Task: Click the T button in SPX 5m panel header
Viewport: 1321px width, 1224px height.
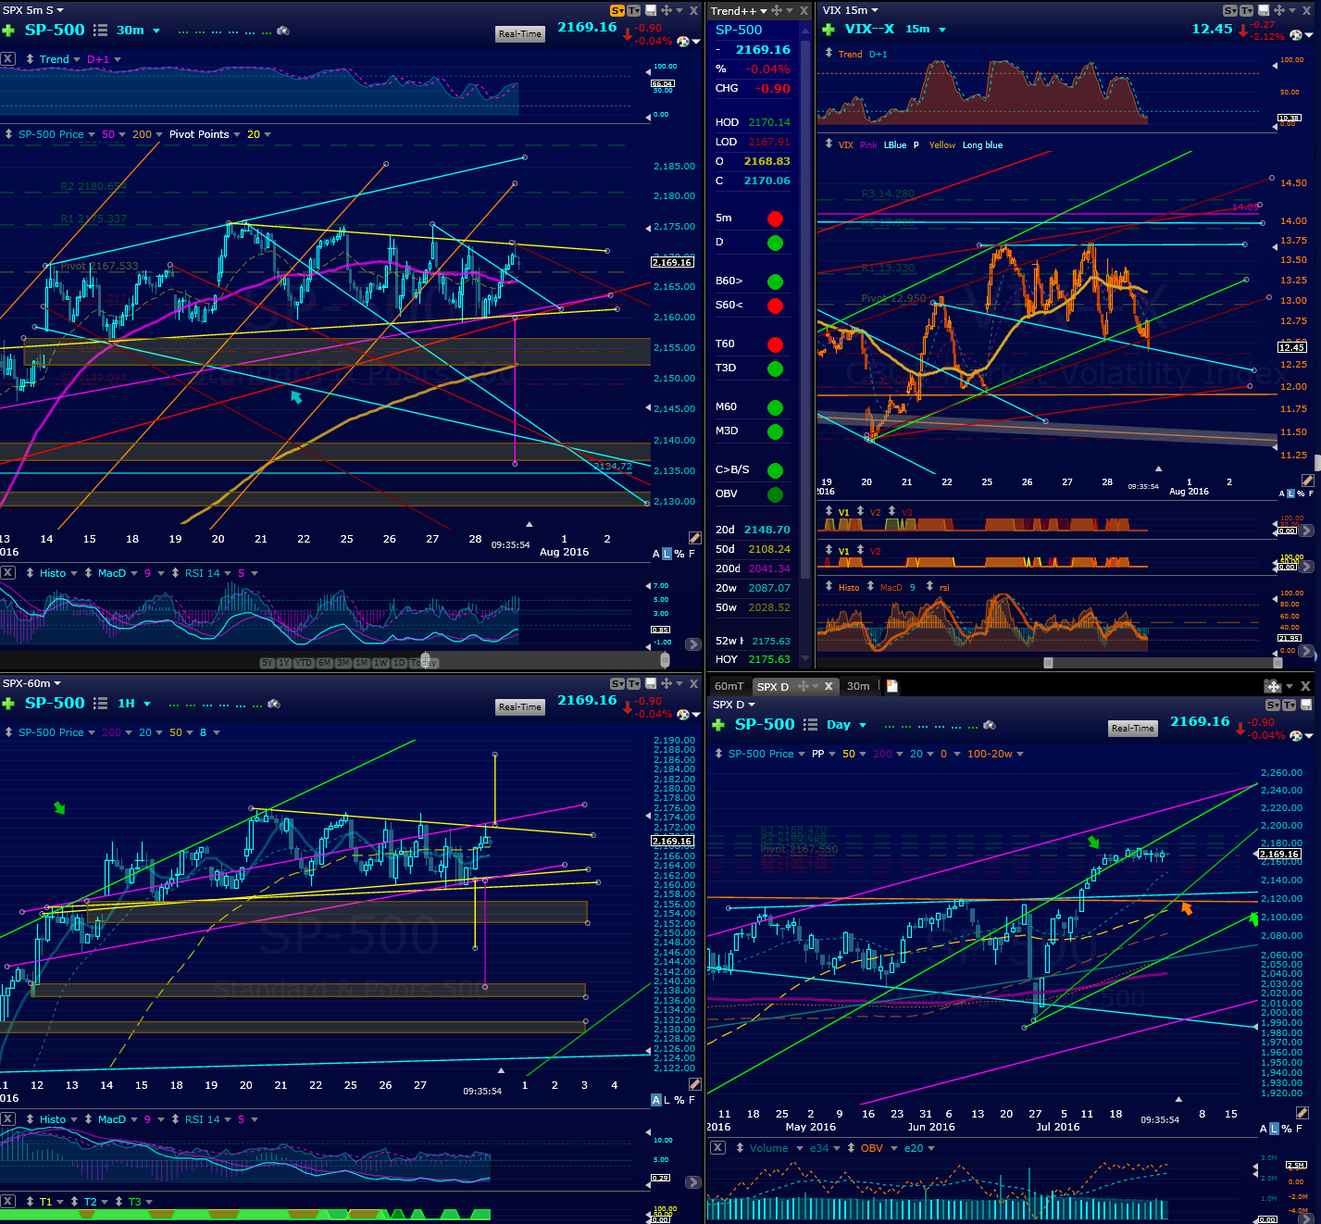Action: [x=633, y=10]
